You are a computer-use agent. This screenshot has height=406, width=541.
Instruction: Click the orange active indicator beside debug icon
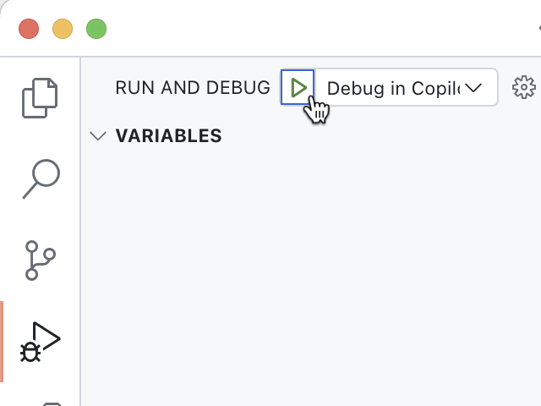click(x=2, y=342)
